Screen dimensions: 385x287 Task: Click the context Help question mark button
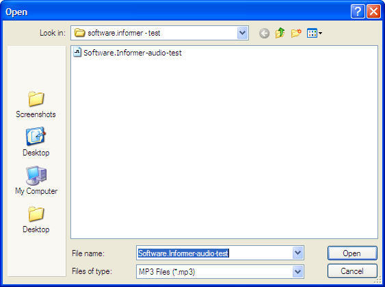[358, 12]
